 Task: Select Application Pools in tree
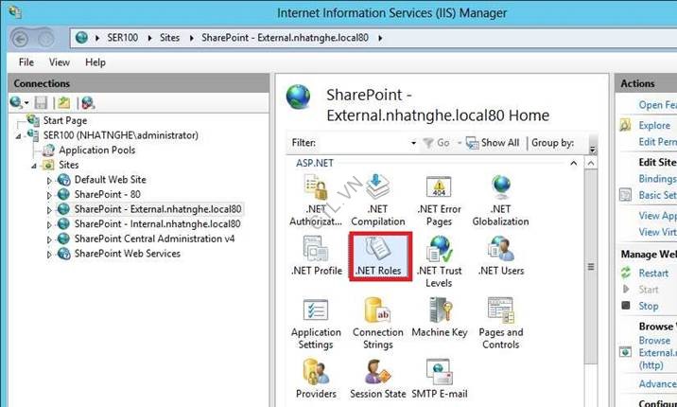pos(97,150)
